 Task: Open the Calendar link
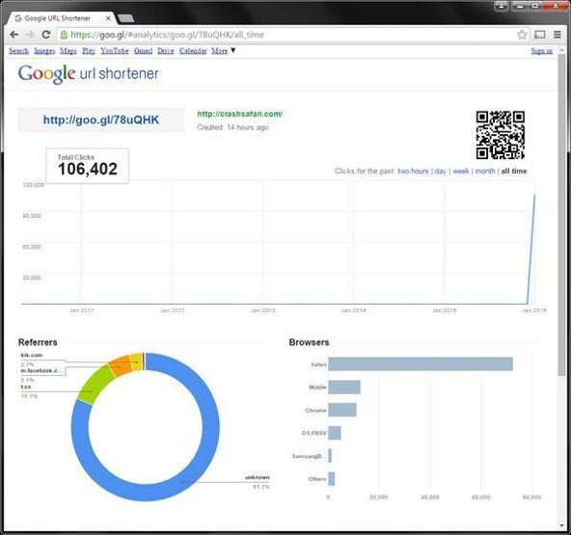point(193,50)
